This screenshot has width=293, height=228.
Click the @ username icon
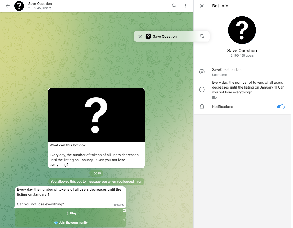point(202,72)
